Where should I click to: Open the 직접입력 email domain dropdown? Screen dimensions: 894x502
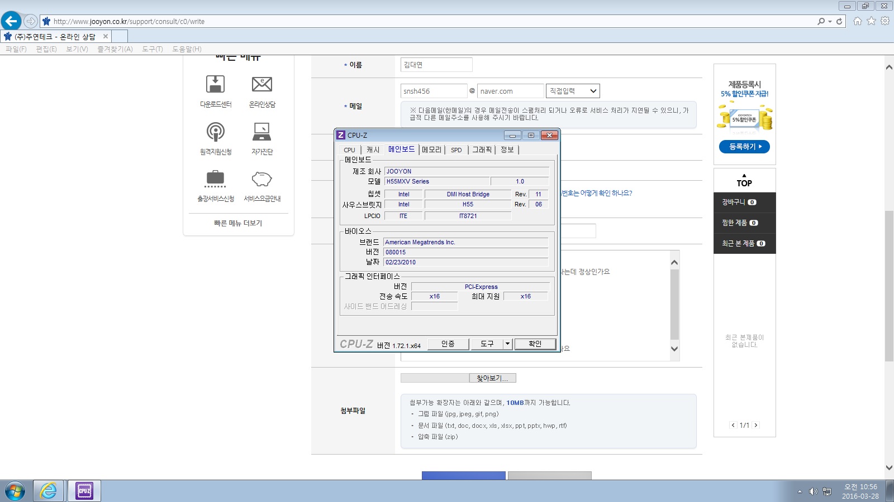pyautogui.click(x=573, y=91)
